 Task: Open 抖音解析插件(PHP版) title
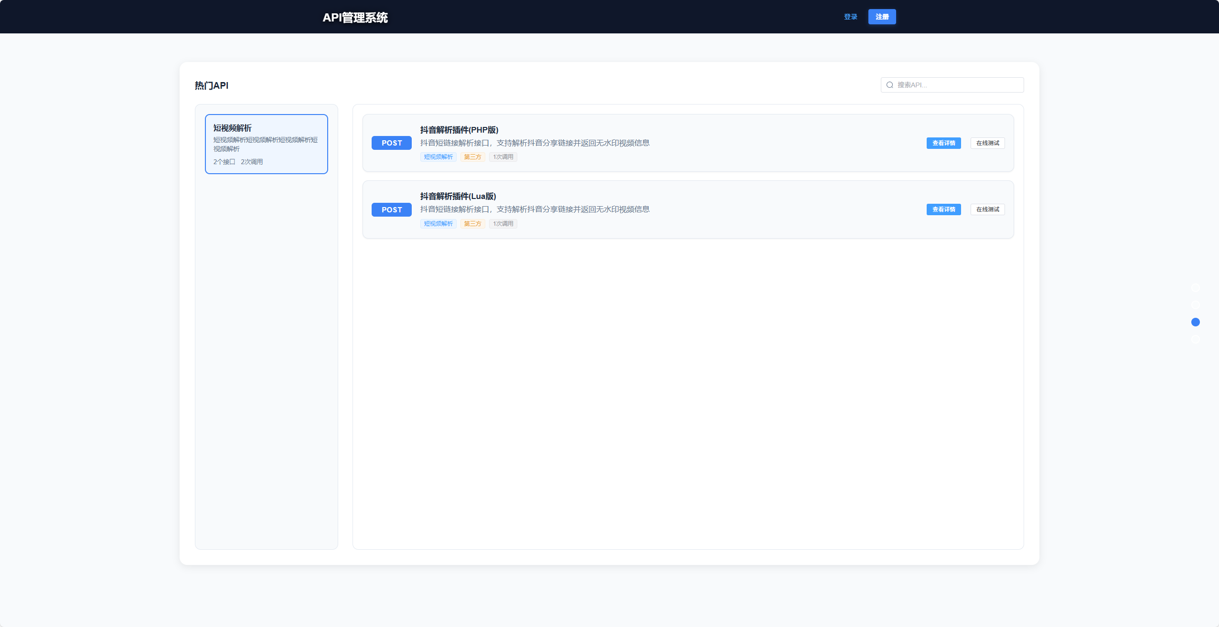pos(459,130)
